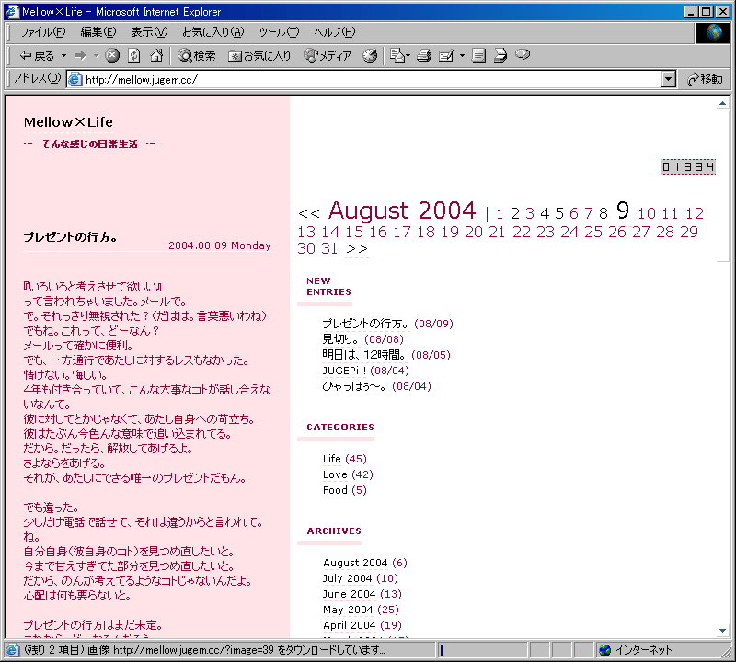Open the ツール menu
Viewport: 736px width, 662px height.
coord(279,32)
